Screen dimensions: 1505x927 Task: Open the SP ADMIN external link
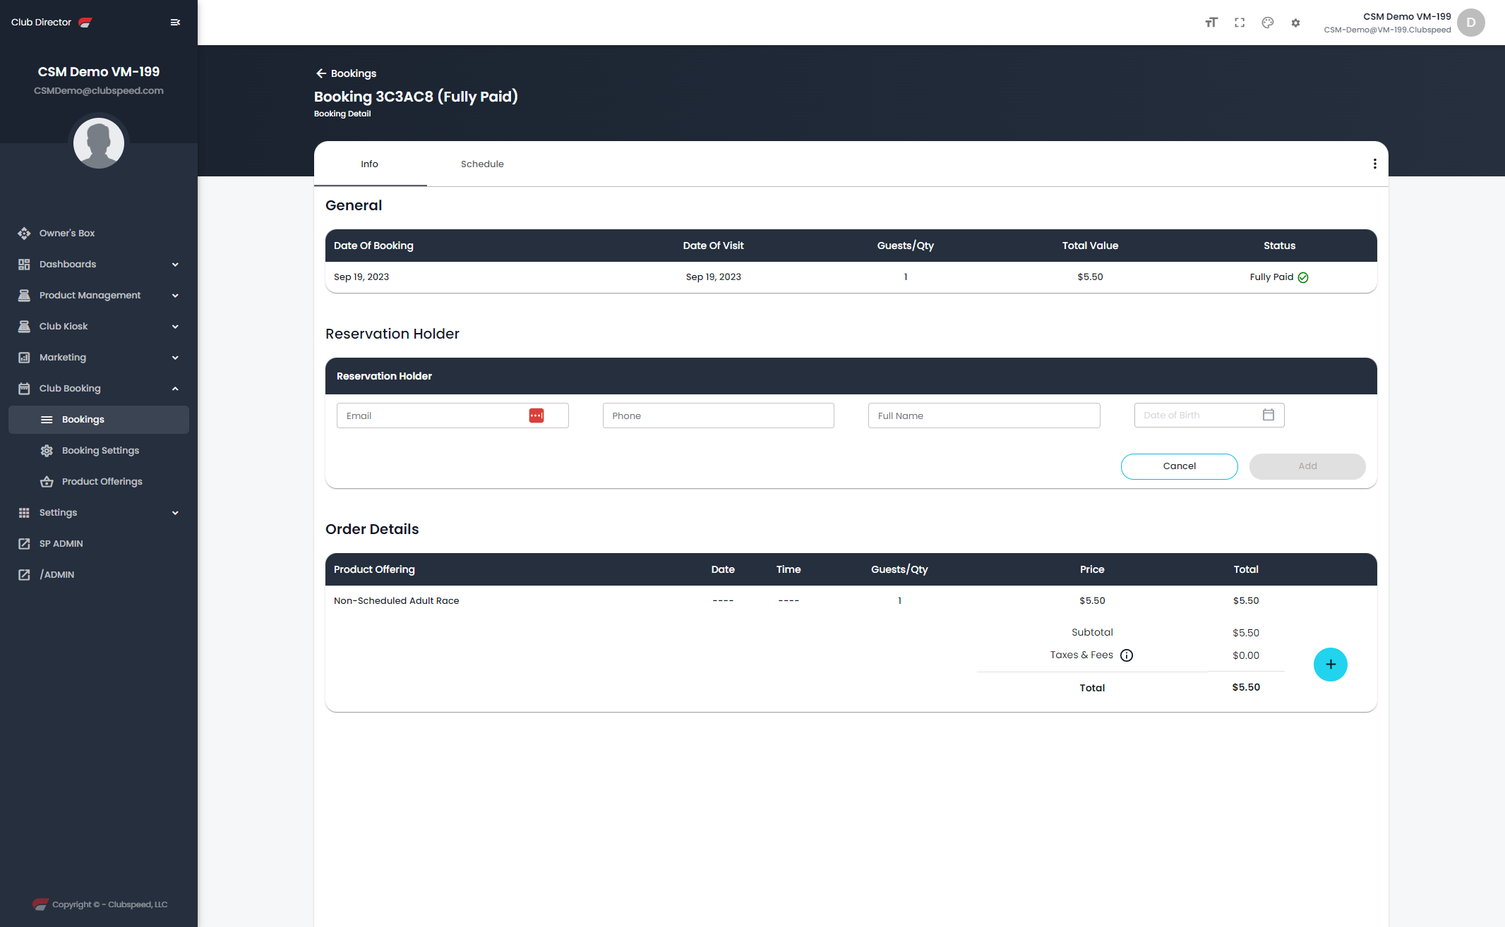pyautogui.click(x=99, y=543)
